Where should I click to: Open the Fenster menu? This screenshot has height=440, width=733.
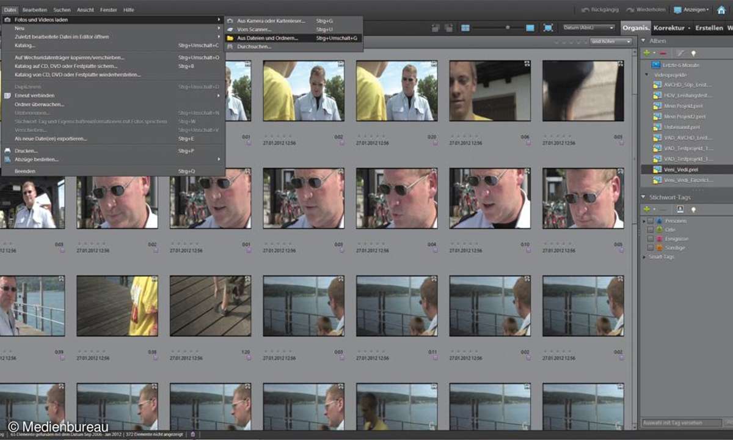pyautogui.click(x=109, y=10)
